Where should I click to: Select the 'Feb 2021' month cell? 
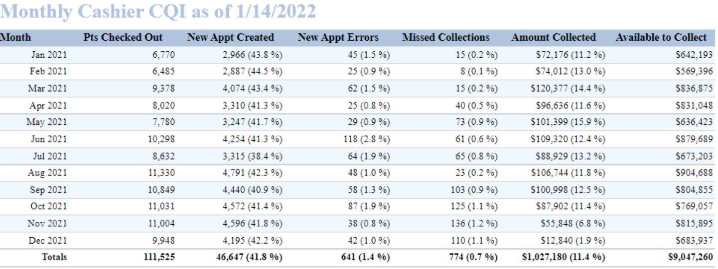[48, 72]
